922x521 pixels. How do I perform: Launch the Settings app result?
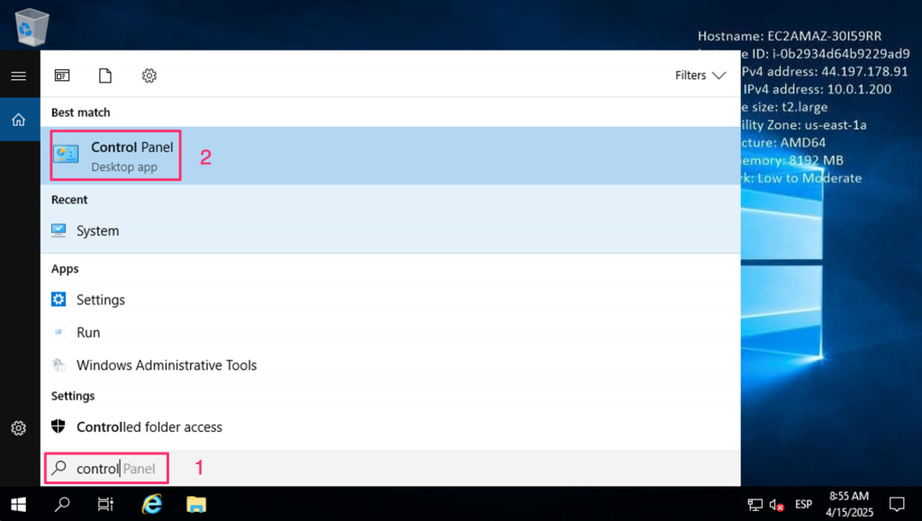[100, 300]
